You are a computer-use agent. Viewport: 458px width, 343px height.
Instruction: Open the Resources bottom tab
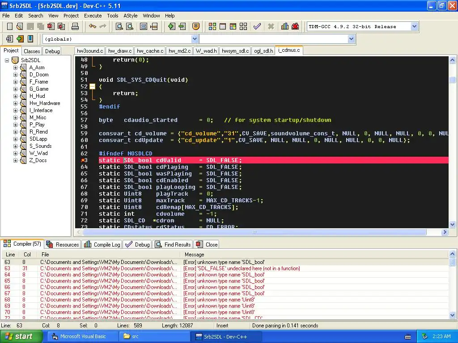tap(63, 244)
